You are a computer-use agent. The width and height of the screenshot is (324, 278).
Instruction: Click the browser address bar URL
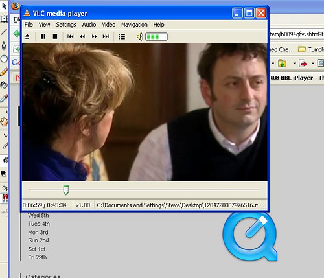point(296,34)
